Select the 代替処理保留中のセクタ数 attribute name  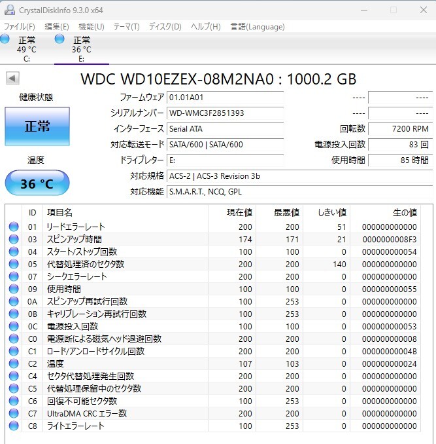[94, 389]
